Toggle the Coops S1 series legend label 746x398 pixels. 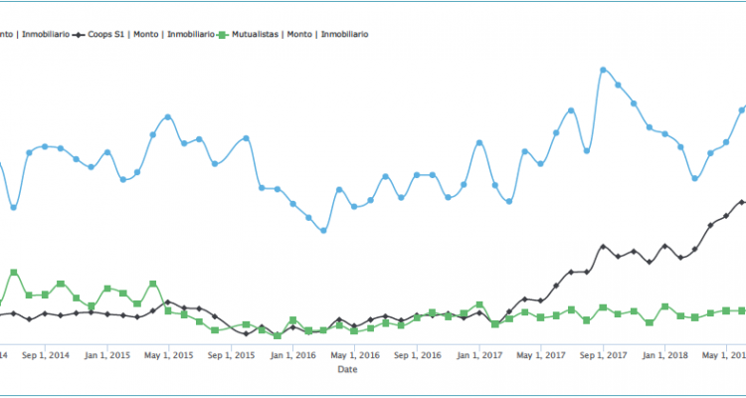click(x=151, y=34)
